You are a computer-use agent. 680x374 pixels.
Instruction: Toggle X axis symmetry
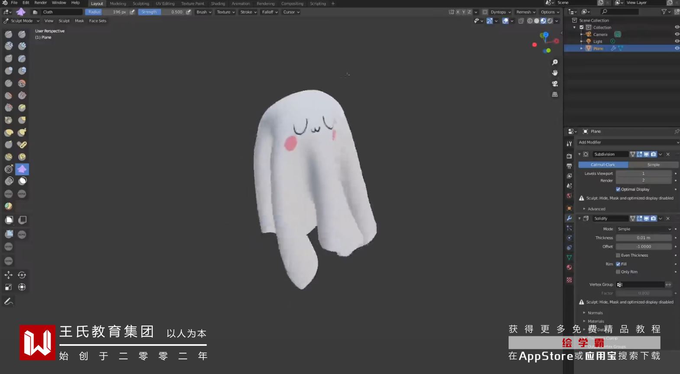[458, 12]
